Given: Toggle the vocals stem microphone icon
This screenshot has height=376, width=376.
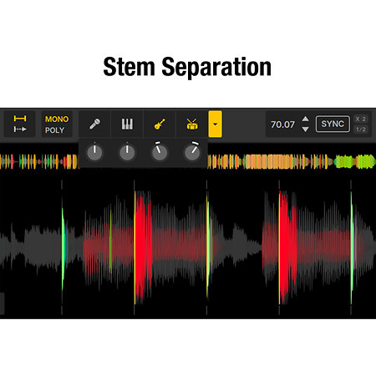Looking at the screenshot, I should click(x=94, y=124).
